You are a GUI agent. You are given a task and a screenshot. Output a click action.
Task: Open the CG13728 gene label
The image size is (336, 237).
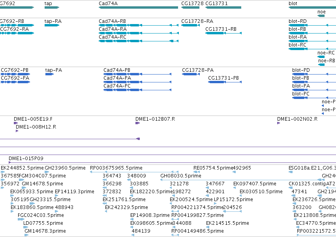192,4
